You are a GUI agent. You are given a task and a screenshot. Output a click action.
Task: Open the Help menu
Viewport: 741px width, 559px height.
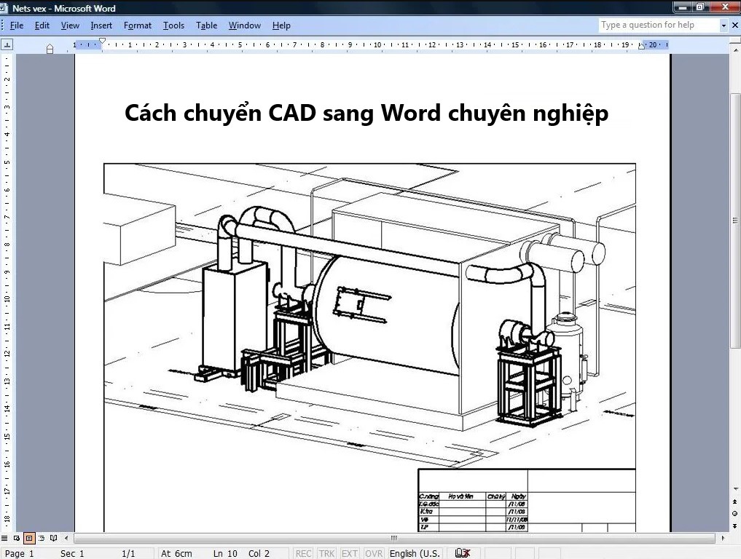tap(281, 25)
